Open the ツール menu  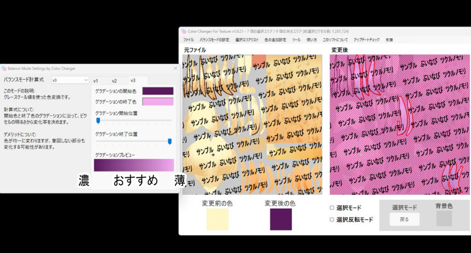tap(296, 40)
